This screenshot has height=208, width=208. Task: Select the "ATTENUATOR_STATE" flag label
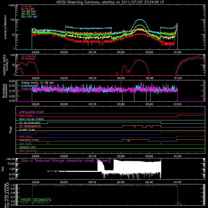click(x=31, y=112)
